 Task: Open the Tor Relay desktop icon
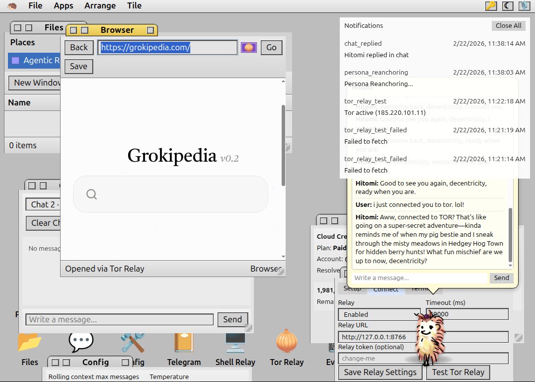[287, 348]
